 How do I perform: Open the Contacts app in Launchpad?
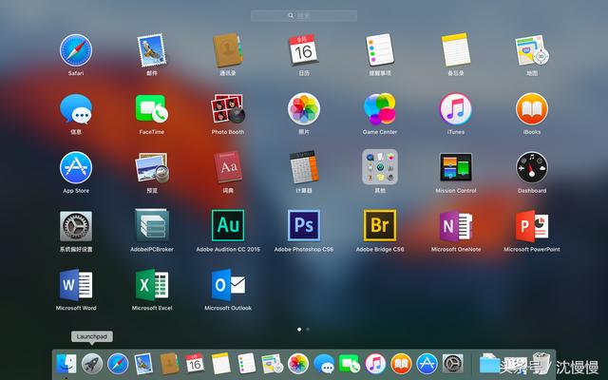coord(228,50)
